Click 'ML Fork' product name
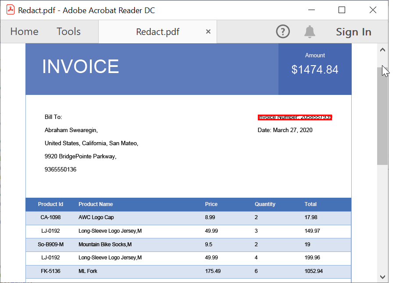 [x=88, y=271]
